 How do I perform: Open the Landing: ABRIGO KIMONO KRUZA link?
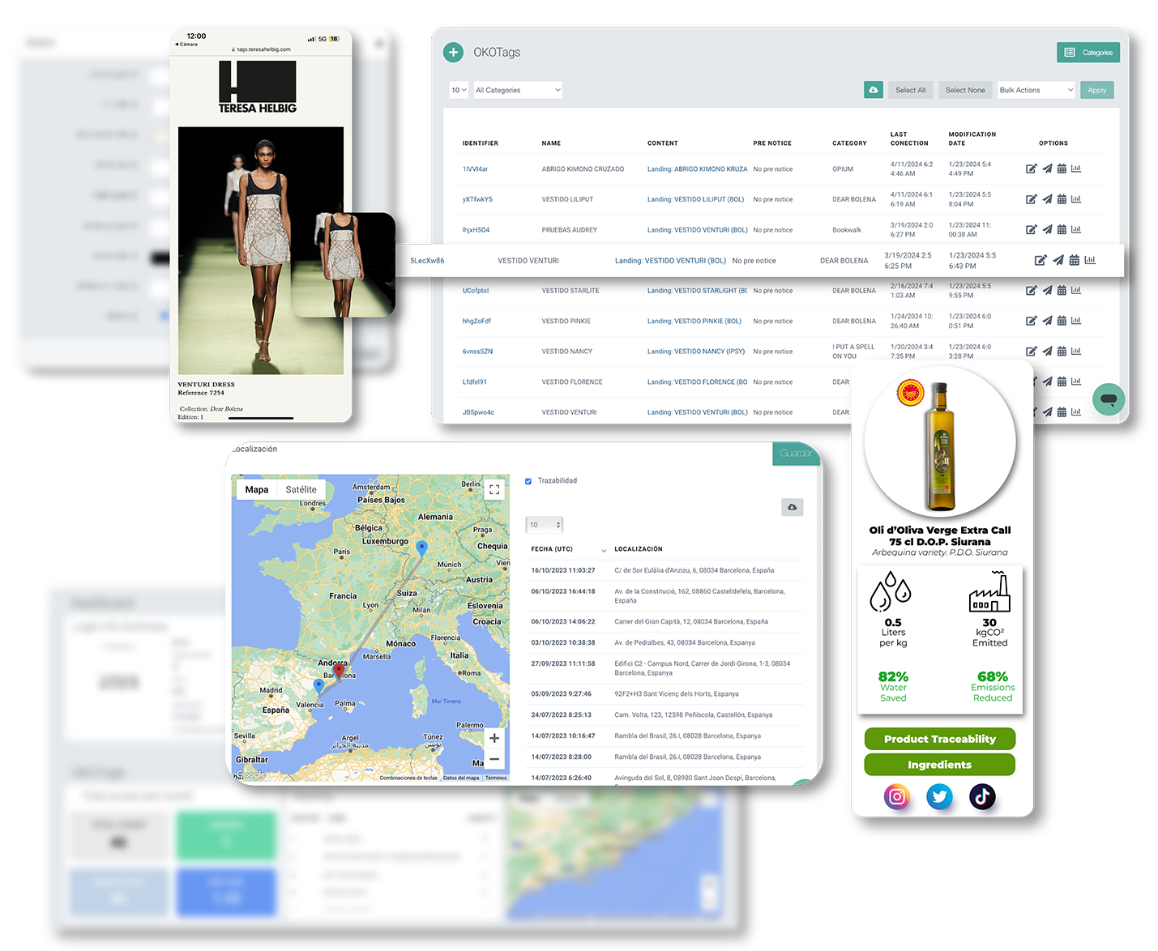point(697,169)
